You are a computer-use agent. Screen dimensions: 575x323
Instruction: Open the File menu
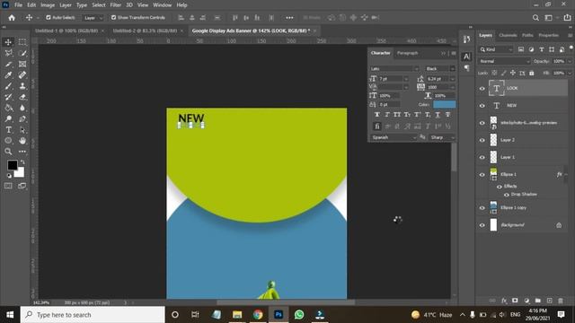(x=18, y=5)
